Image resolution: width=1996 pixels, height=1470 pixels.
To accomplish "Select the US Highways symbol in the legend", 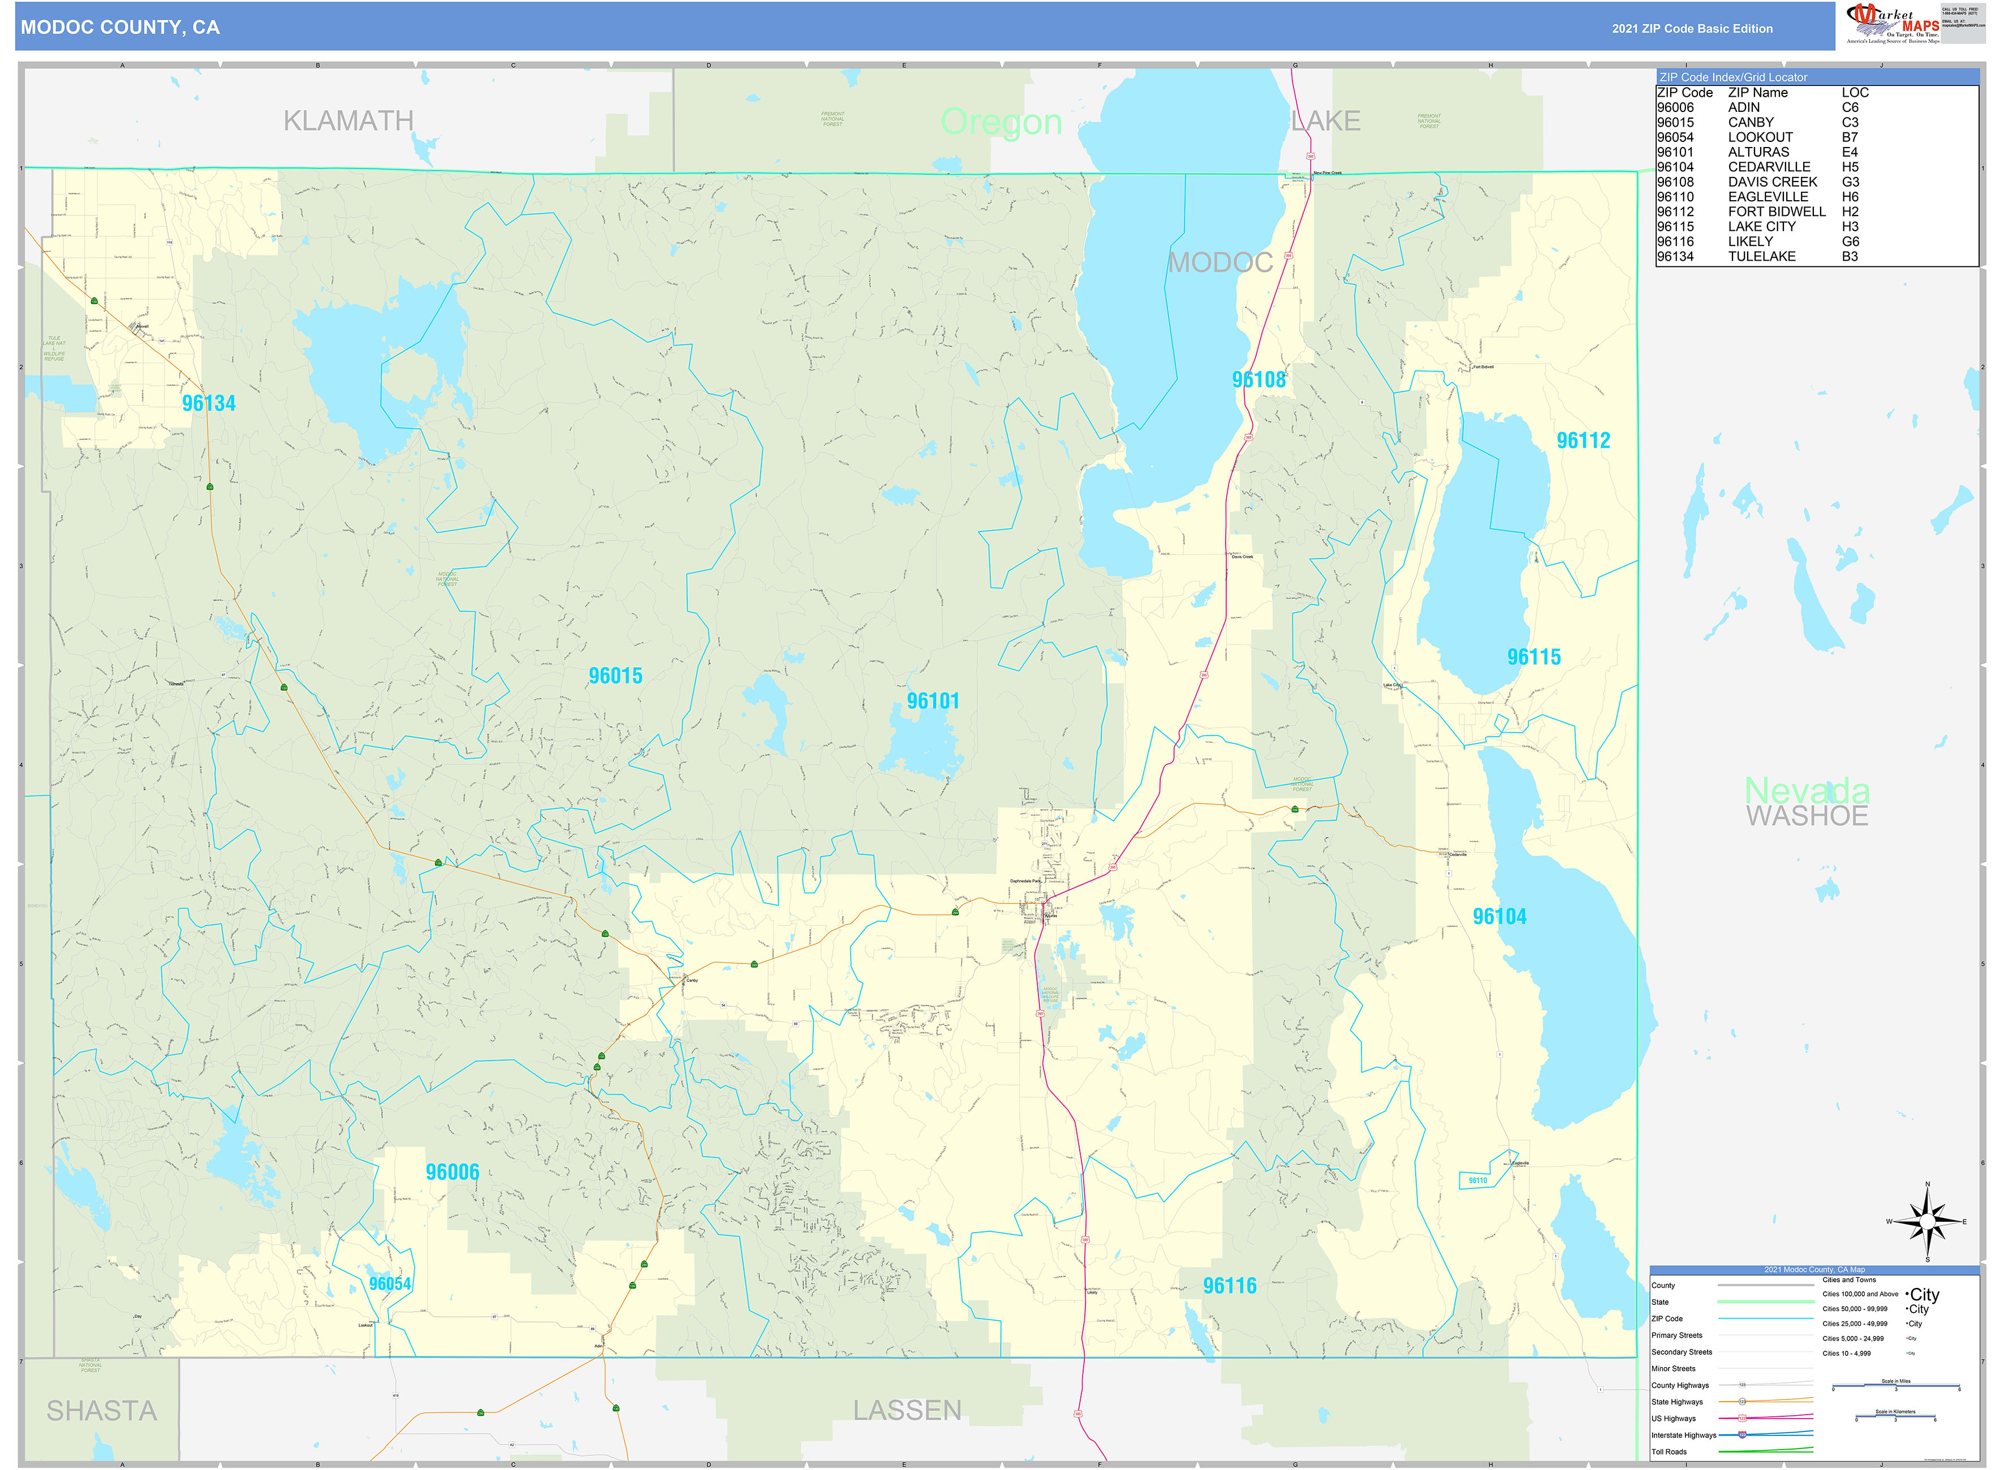I will [1743, 1419].
